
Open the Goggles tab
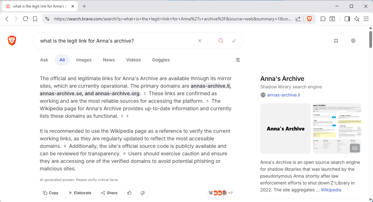click(161, 60)
